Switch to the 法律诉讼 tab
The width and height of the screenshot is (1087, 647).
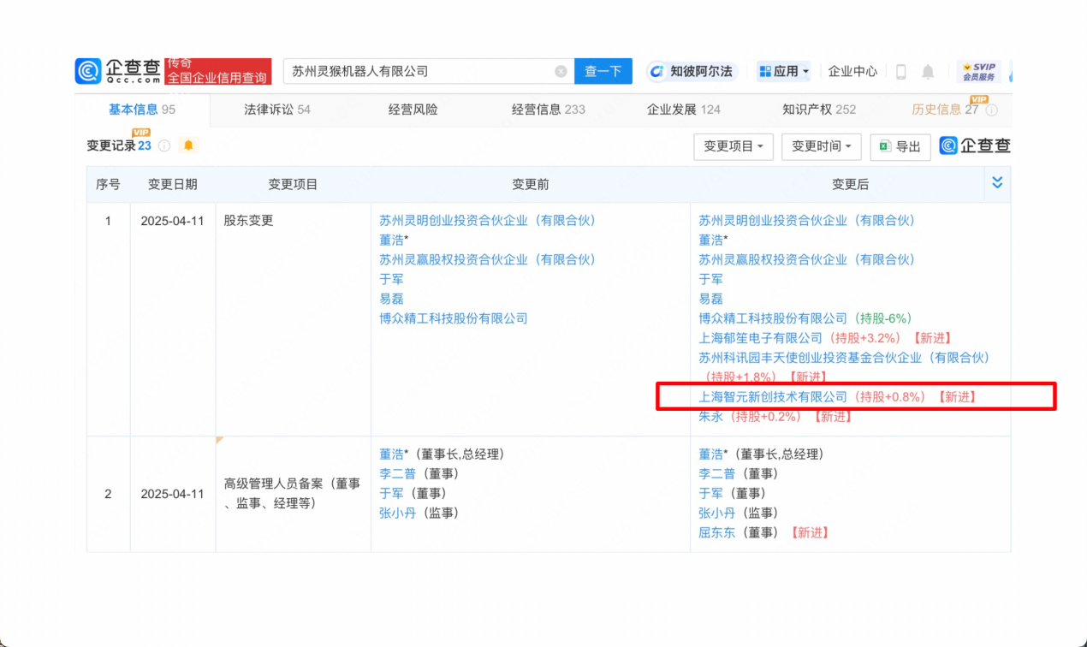pos(276,110)
